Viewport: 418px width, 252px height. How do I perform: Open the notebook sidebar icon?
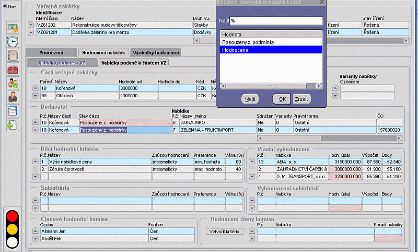(13, 55)
